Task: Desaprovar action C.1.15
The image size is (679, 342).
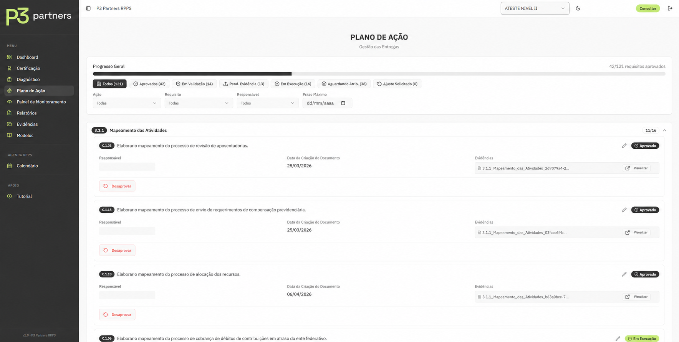Action: (x=117, y=250)
